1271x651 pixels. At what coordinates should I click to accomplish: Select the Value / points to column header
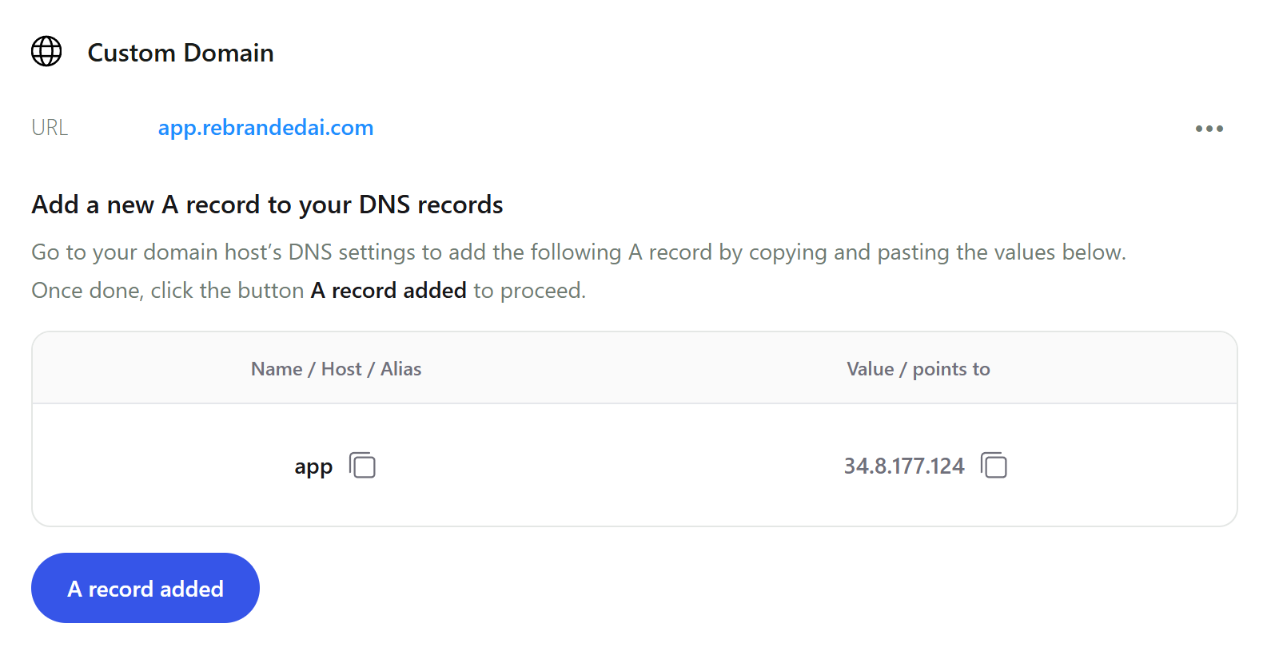(x=918, y=368)
